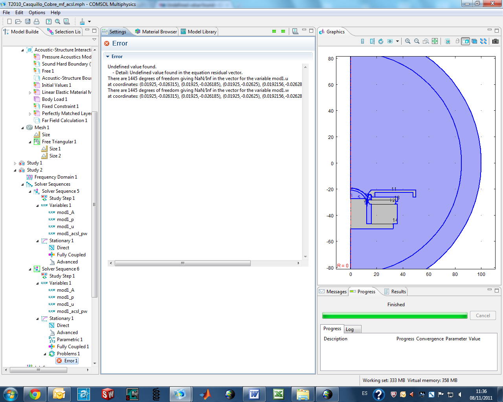Collapse the Acoustic-Structure Interaction node
This screenshot has width=503, height=402.
[22, 50]
